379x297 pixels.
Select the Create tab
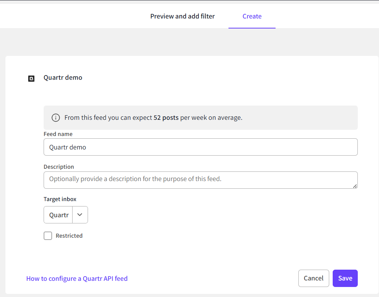(x=252, y=16)
